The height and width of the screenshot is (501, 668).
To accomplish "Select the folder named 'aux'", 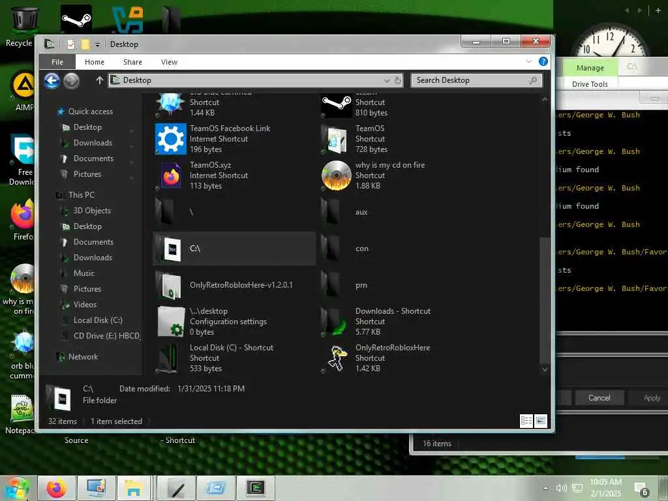I will tap(361, 212).
